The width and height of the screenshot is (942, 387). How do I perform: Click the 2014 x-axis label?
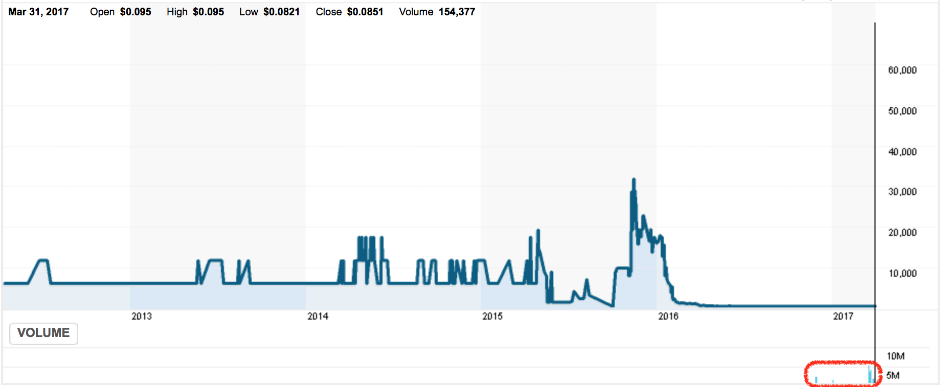318,316
